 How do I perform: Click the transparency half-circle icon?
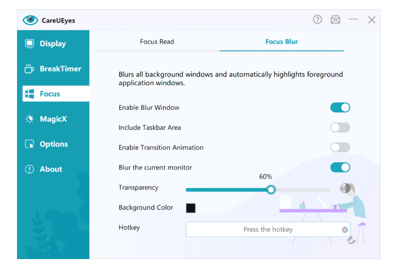coord(346,188)
